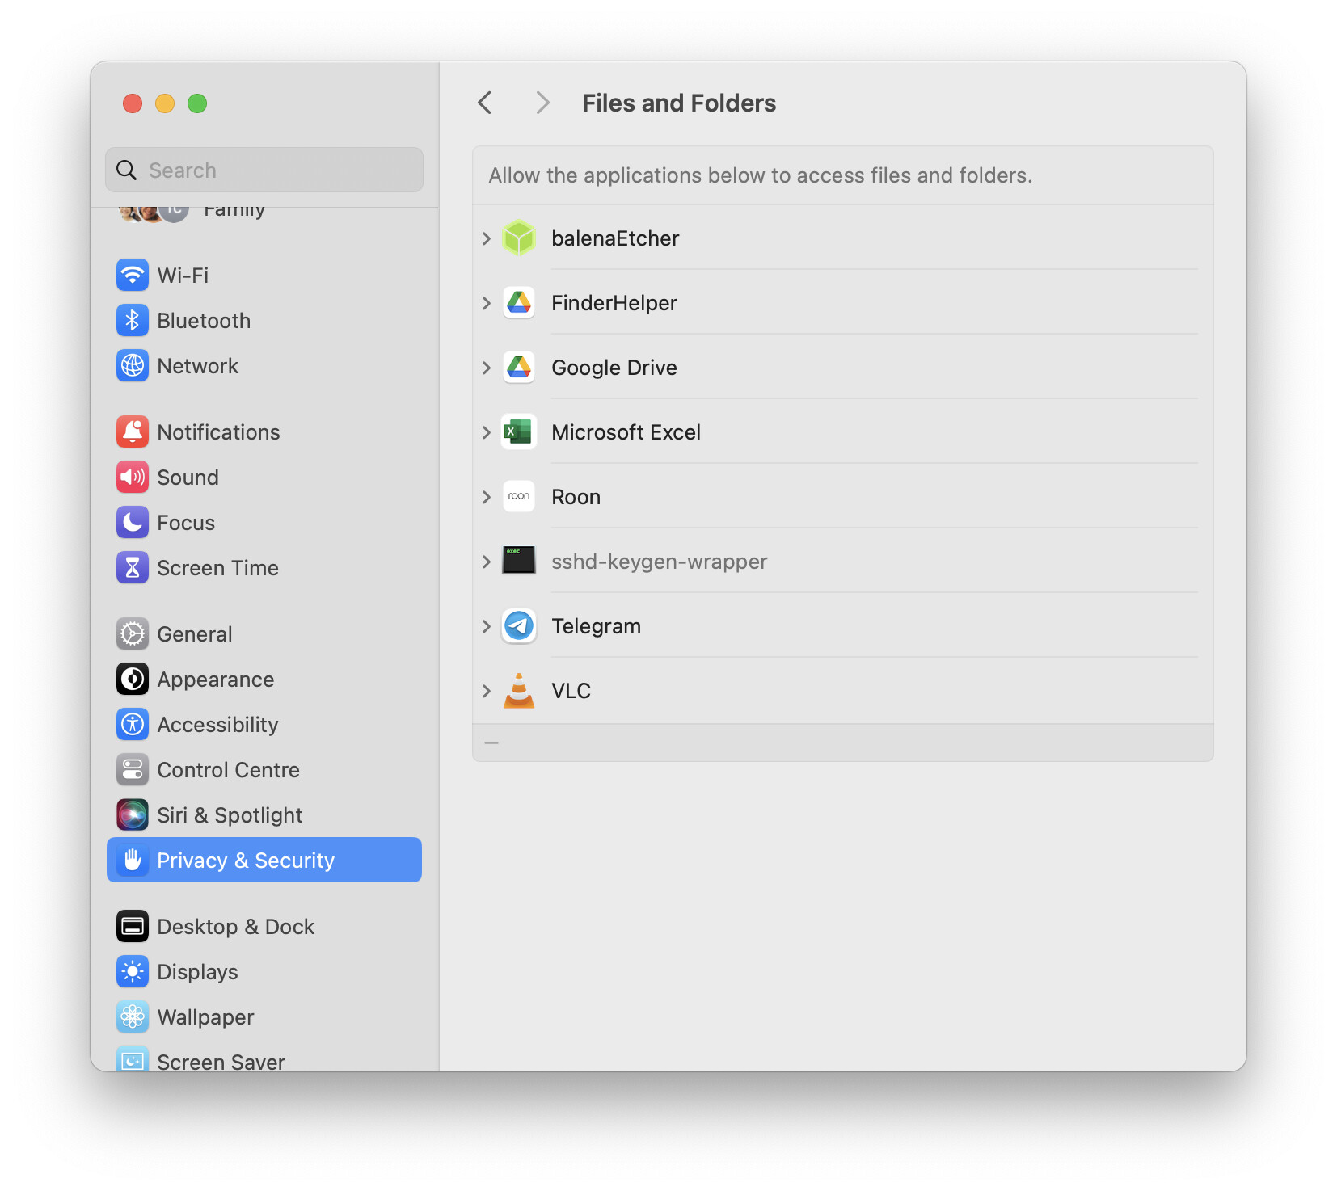
Task: Click the Siri & Spotlight icon
Action: pos(133,814)
